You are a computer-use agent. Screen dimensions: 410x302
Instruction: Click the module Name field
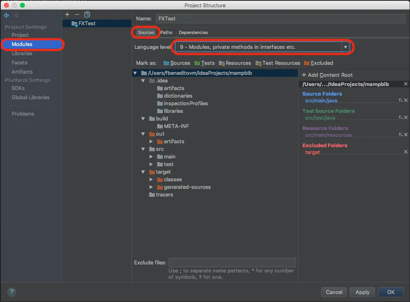click(x=280, y=18)
